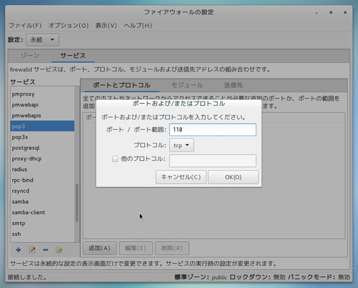Maximize the firewall settings window
The height and width of the screenshot is (288, 358).
pyautogui.click(x=331, y=12)
